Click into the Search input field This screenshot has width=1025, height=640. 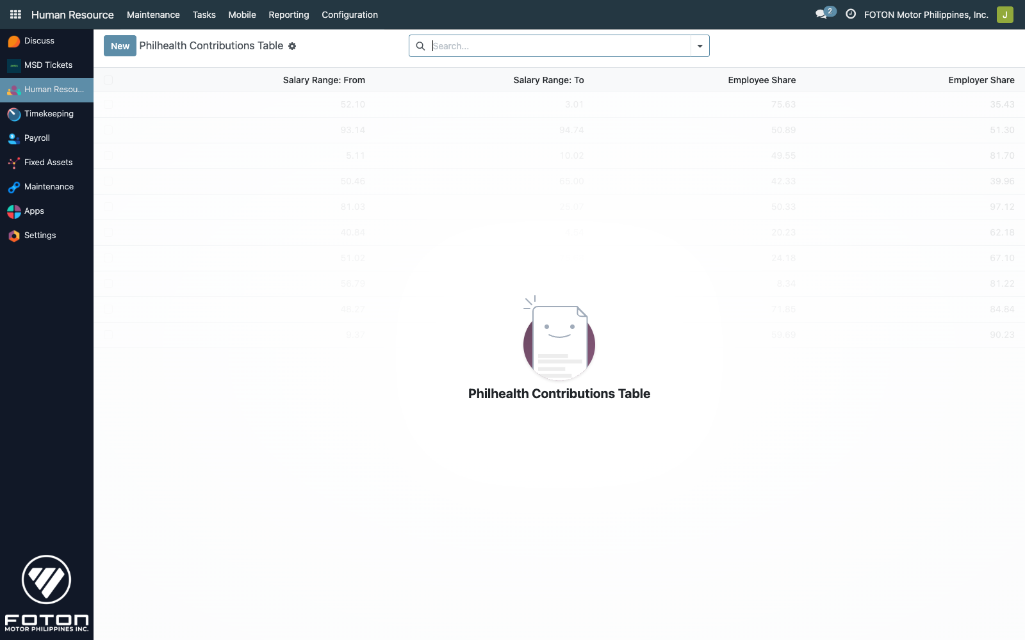(x=557, y=46)
